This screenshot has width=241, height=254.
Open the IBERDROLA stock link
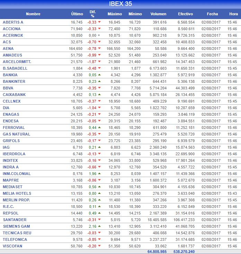[14, 154]
